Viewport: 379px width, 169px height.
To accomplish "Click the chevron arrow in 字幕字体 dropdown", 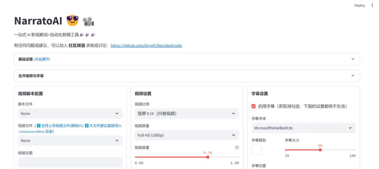I will 350,128.
